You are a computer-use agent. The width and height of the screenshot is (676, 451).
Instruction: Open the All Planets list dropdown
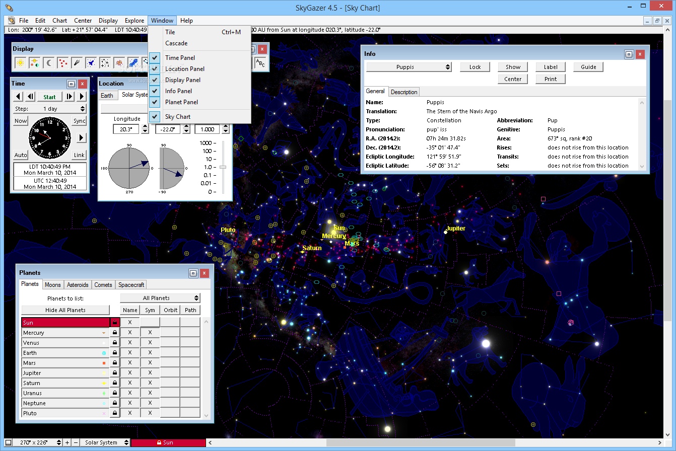coord(160,298)
